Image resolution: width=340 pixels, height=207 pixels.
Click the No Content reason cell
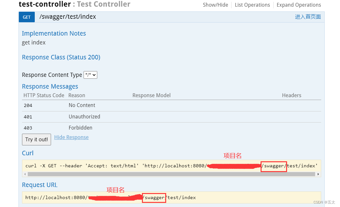tap(82, 105)
